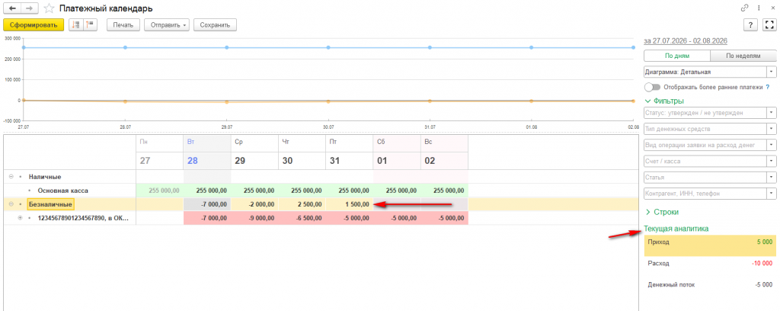
Task: Copy link using the chain icon
Action: (745, 8)
